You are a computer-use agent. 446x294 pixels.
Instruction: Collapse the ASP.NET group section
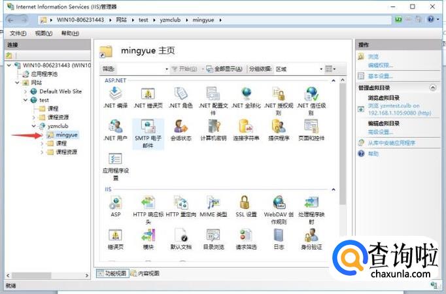coord(334,80)
